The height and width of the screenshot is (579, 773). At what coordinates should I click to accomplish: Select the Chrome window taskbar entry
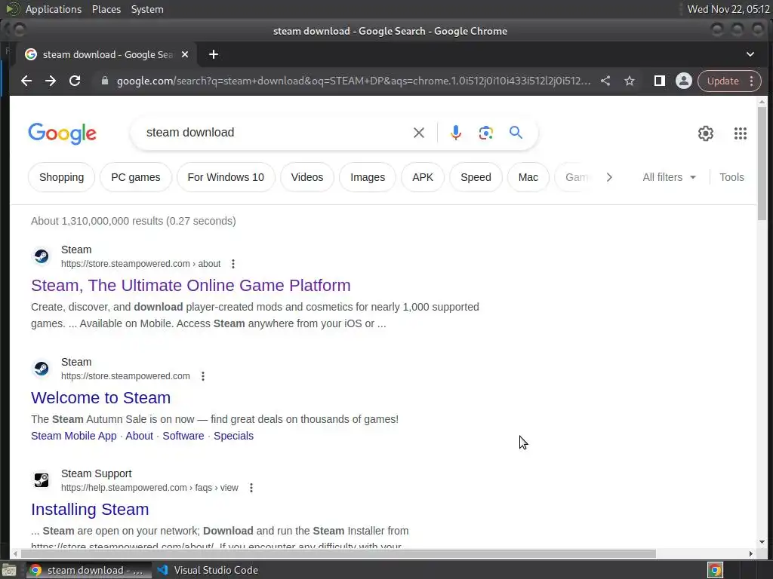[88, 570]
